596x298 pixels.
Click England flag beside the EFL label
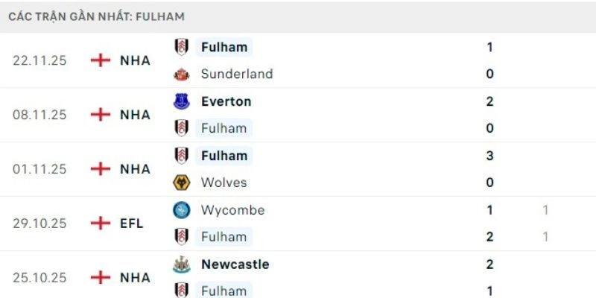[x=100, y=223]
